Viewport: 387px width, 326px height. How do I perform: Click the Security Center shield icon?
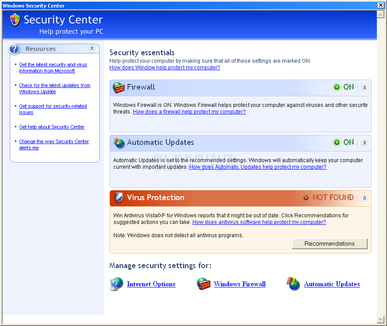(15, 20)
